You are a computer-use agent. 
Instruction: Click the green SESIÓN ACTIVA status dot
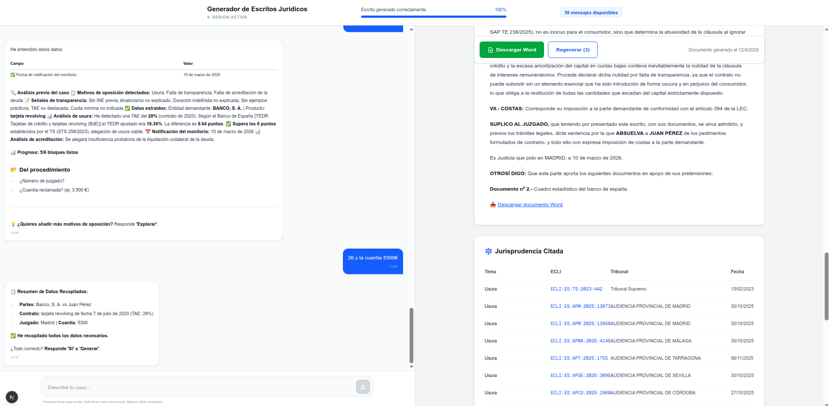click(x=209, y=17)
